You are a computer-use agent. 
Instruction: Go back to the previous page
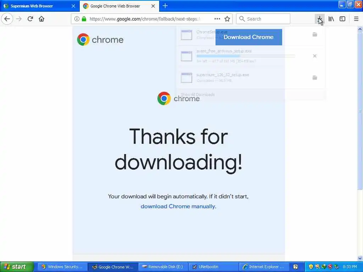(7, 19)
